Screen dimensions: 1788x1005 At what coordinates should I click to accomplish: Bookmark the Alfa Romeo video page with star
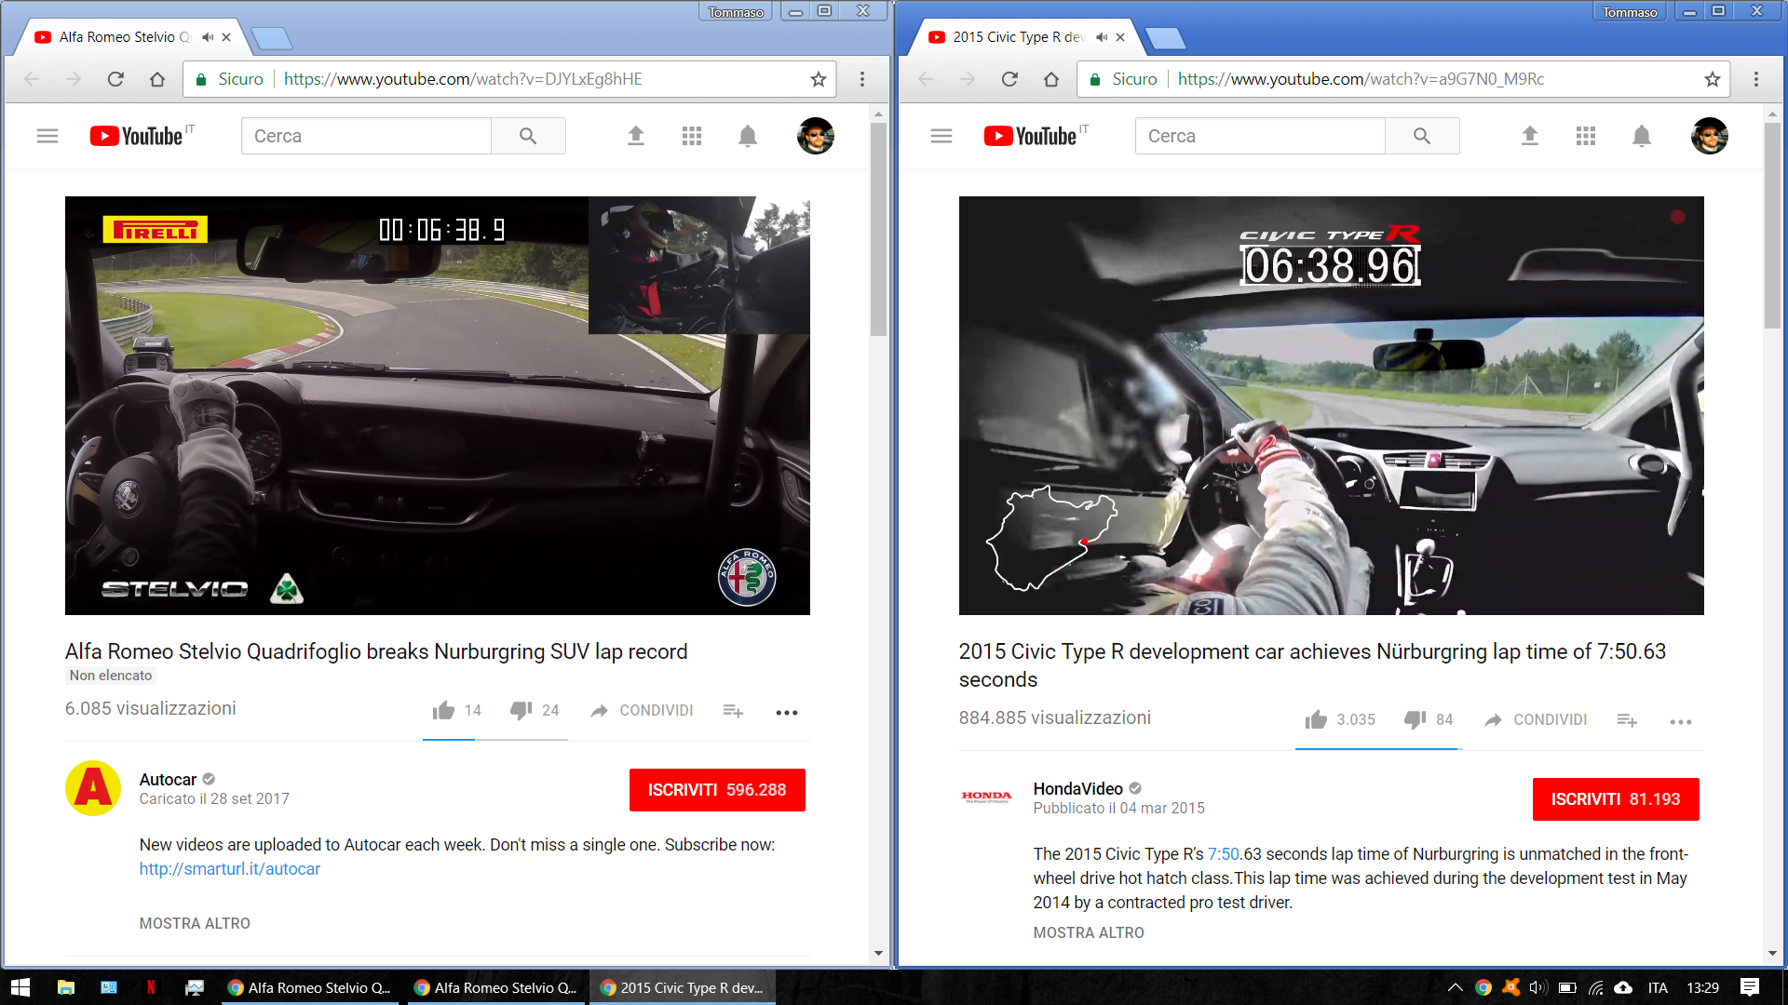coord(819,79)
